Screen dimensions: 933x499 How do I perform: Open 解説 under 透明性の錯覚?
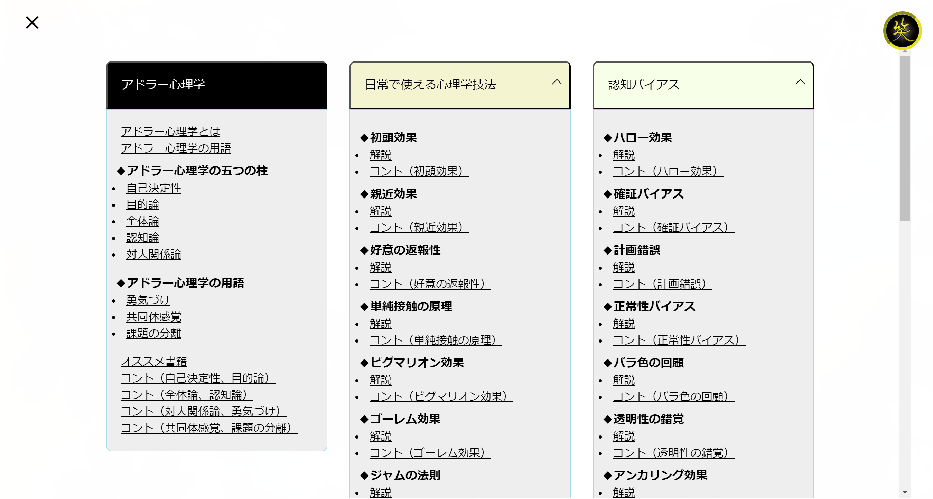click(x=624, y=437)
